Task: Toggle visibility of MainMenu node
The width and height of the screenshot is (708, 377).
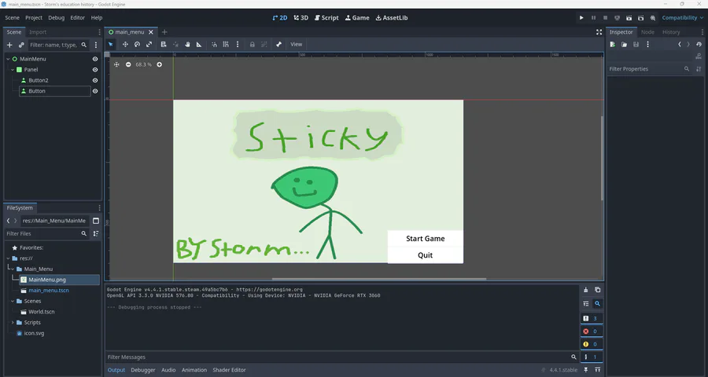Action: [x=95, y=59]
